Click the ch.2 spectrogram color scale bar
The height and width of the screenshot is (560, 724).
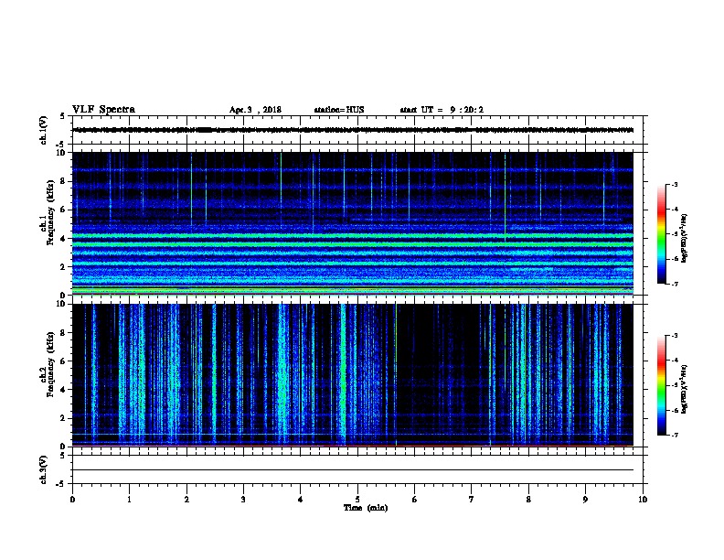tap(662, 385)
